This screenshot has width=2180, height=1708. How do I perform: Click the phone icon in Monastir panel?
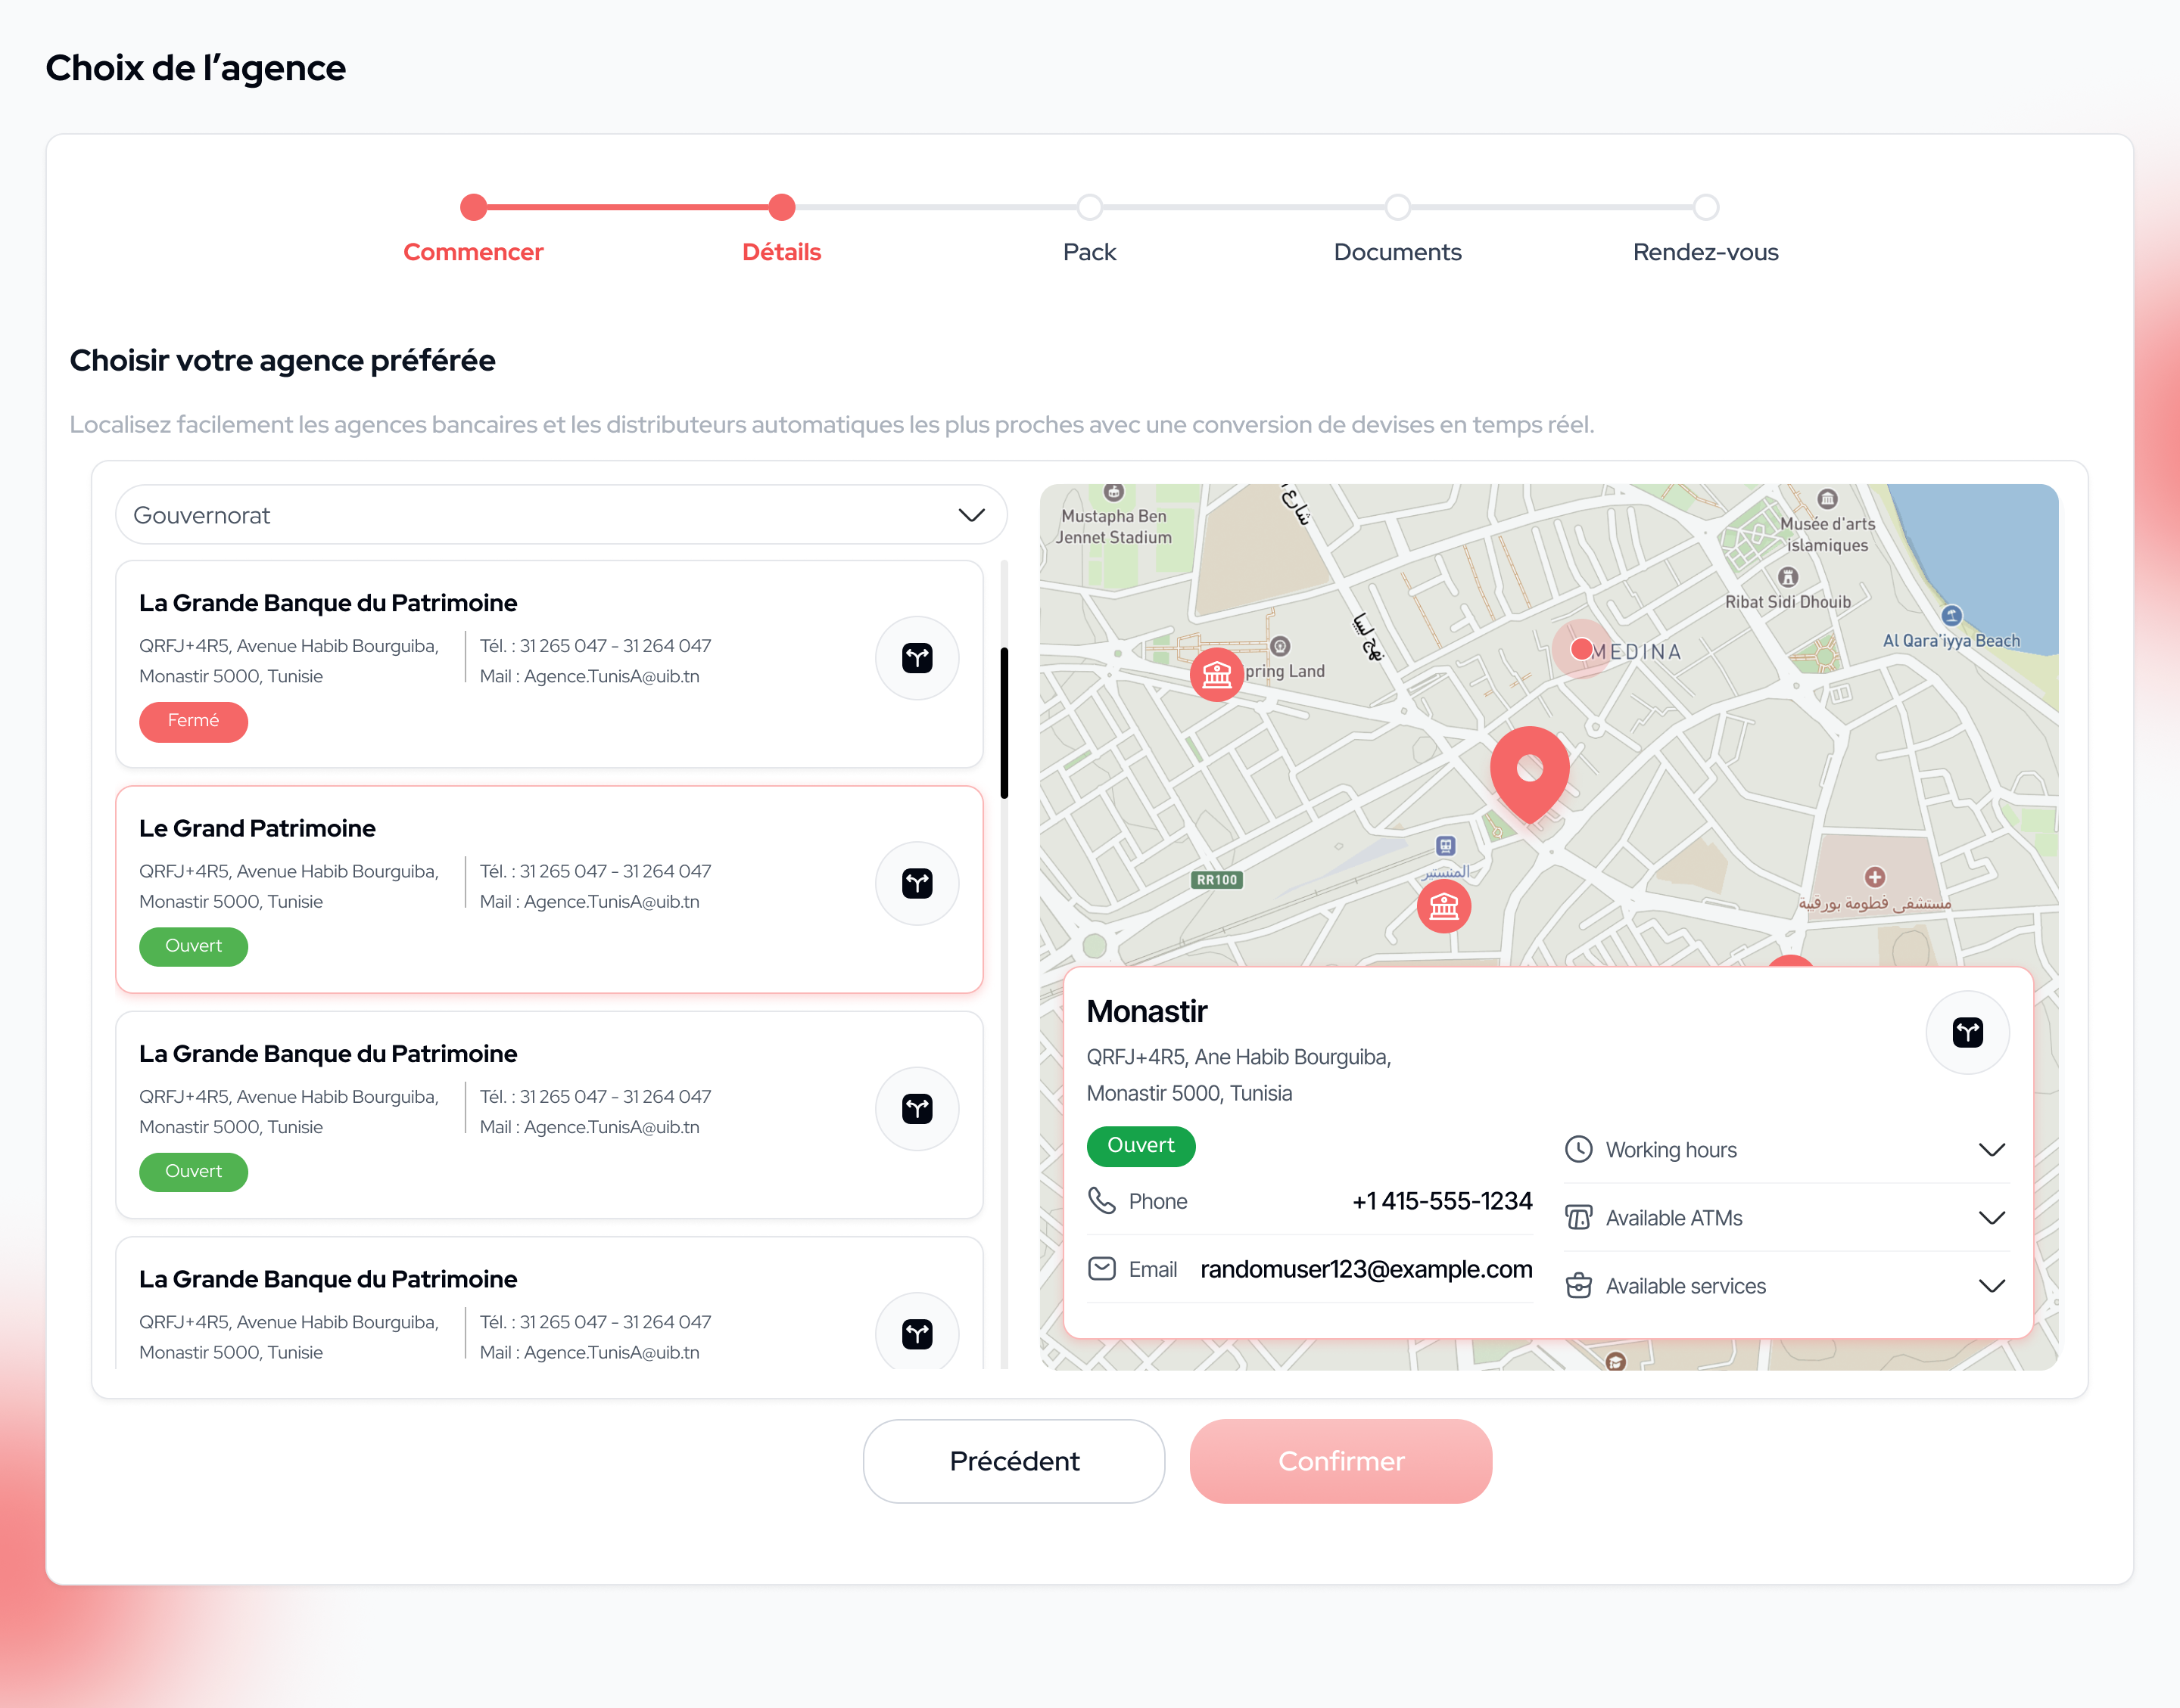pos(1101,1201)
